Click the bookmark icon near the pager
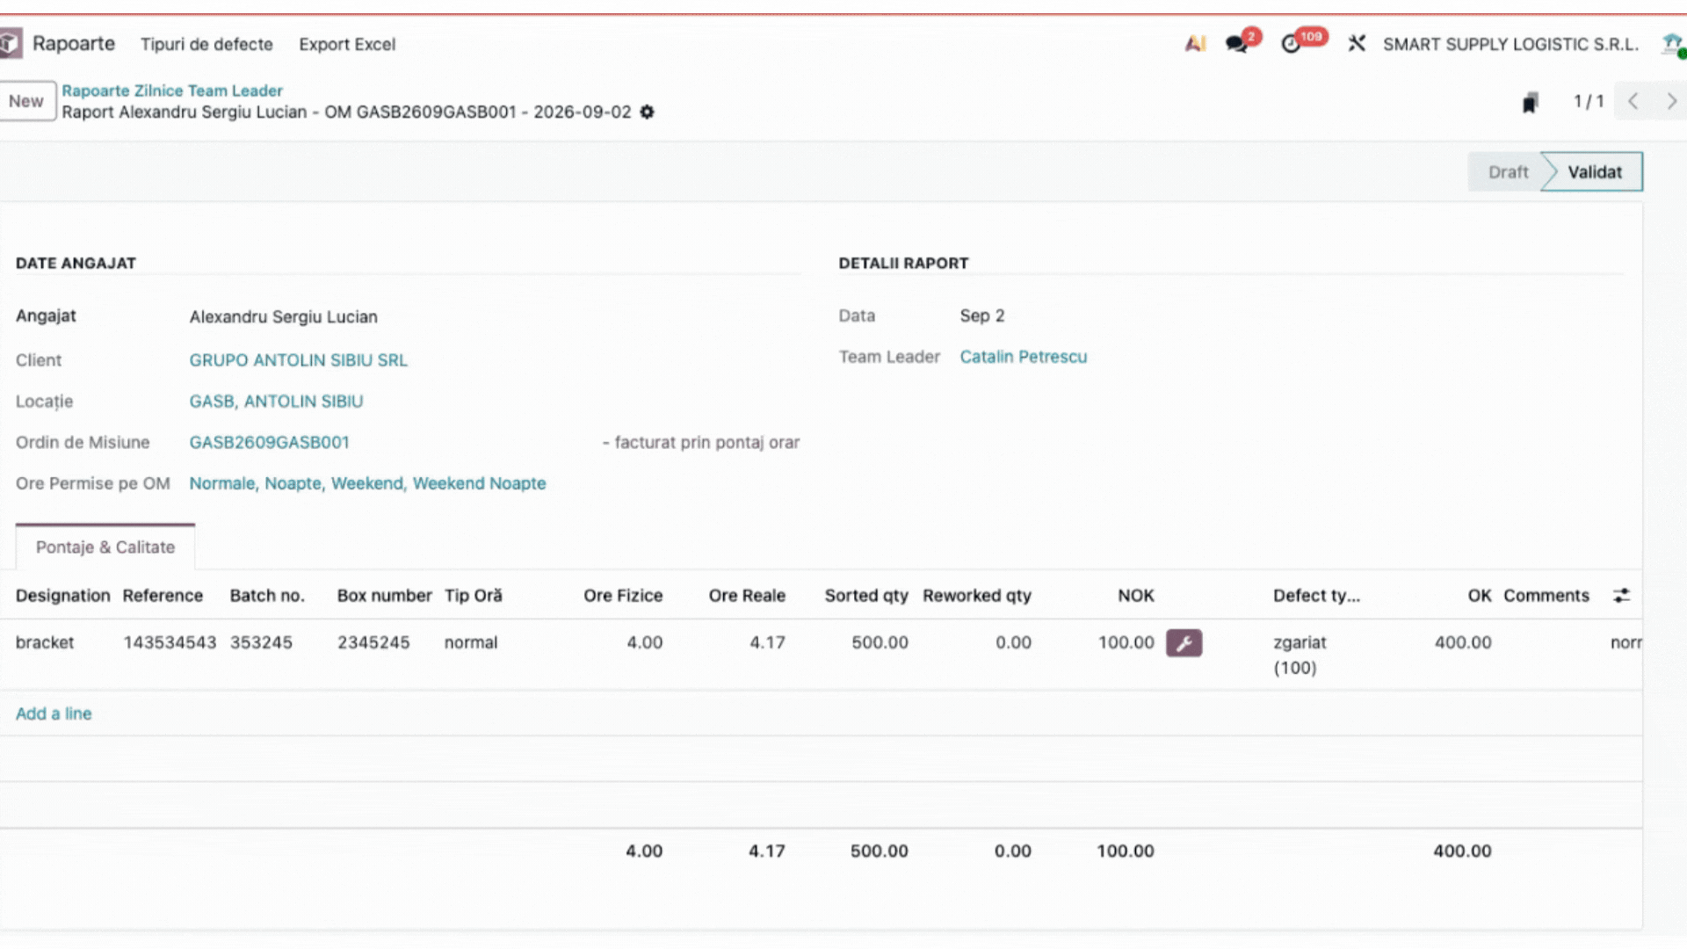The width and height of the screenshot is (1687, 949). (1530, 102)
